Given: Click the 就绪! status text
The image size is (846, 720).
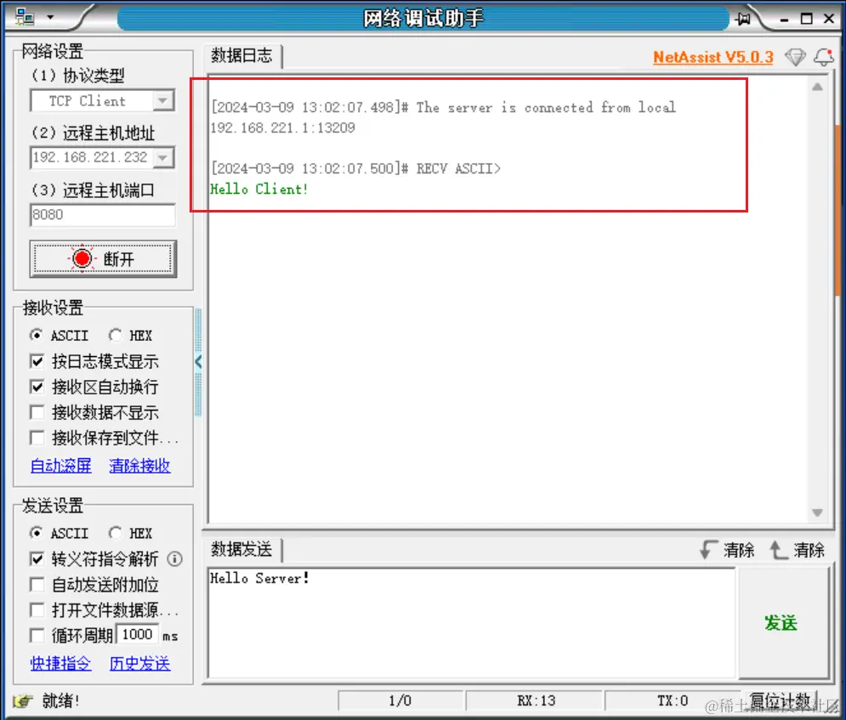Looking at the screenshot, I should (61, 701).
